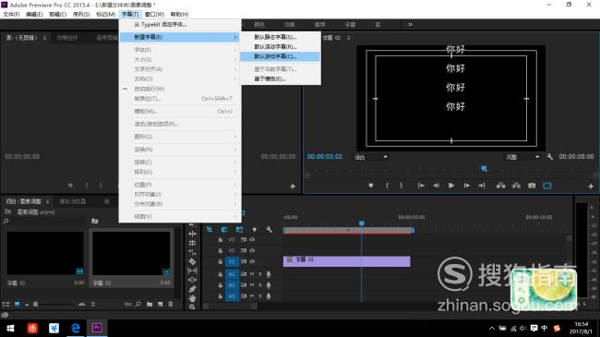The image size is (600, 337).
Task: Click the Extract button in Program monitor
Action: (x=516, y=186)
